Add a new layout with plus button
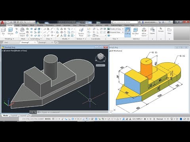The height and width of the screenshot is (142, 190). coord(30,116)
